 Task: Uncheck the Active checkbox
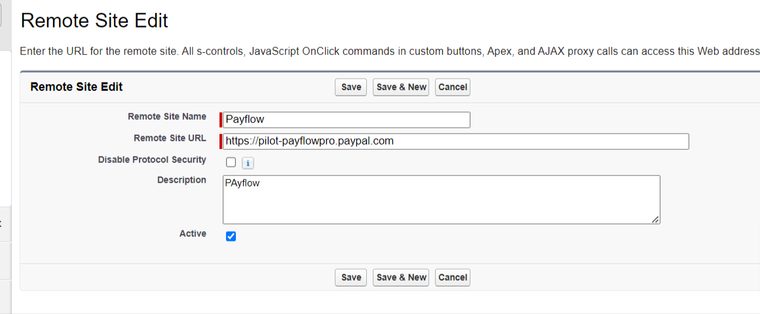pos(231,236)
